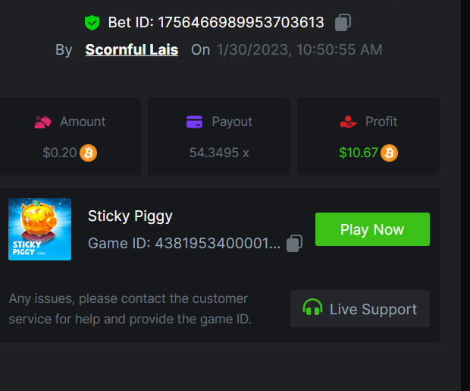Click the Bitcoin icon beside $0.20
470x391 pixels.
[89, 153]
